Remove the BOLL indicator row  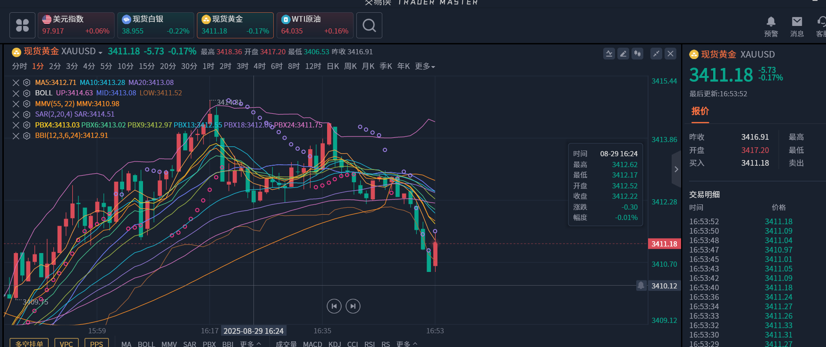(x=16, y=93)
